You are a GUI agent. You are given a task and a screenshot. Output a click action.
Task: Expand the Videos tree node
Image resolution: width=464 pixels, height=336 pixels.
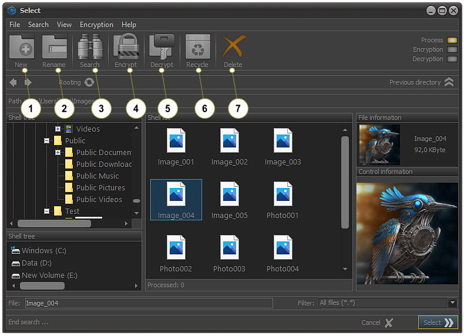coord(58,129)
